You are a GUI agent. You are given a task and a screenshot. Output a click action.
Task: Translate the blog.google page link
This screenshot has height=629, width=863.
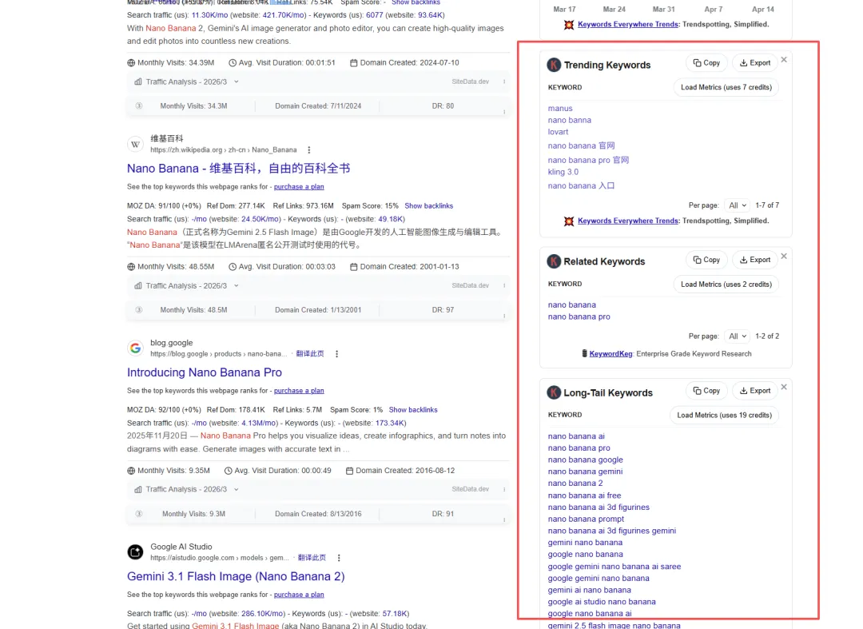point(310,354)
